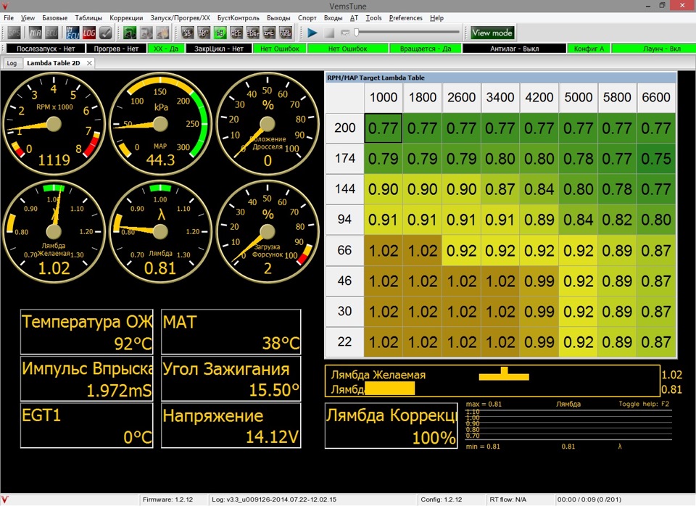Click the N/A toolbar icon

coord(35,33)
